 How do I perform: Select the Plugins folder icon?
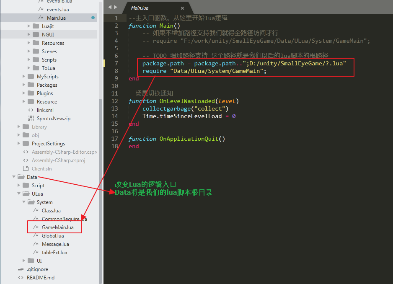click(x=31, y=93)
